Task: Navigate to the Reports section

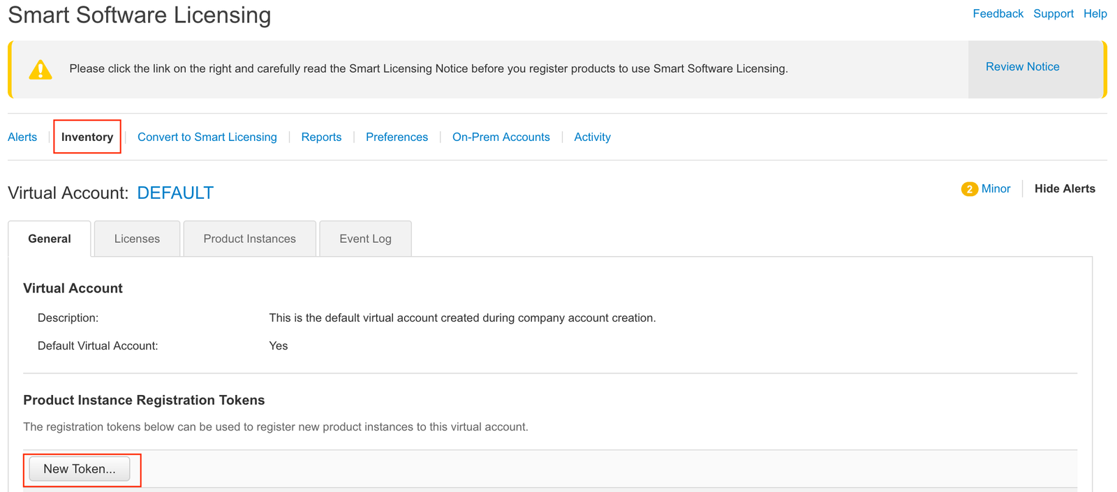Action: (321, 137)
